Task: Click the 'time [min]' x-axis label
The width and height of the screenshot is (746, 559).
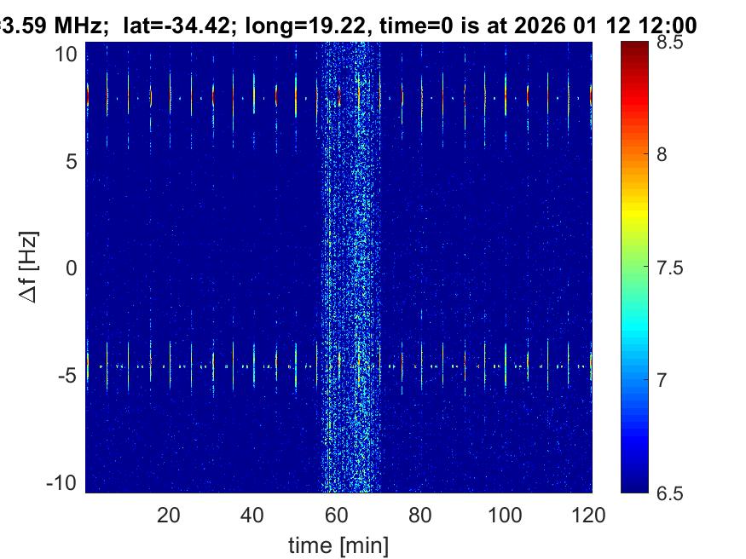Action: coord(338,543)
